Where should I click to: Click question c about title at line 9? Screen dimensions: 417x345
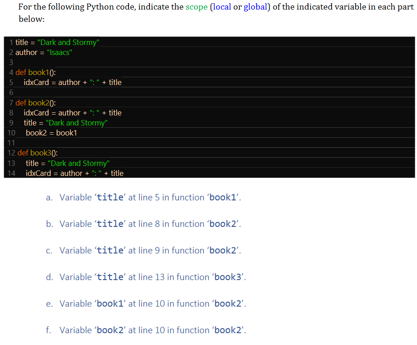144,250
